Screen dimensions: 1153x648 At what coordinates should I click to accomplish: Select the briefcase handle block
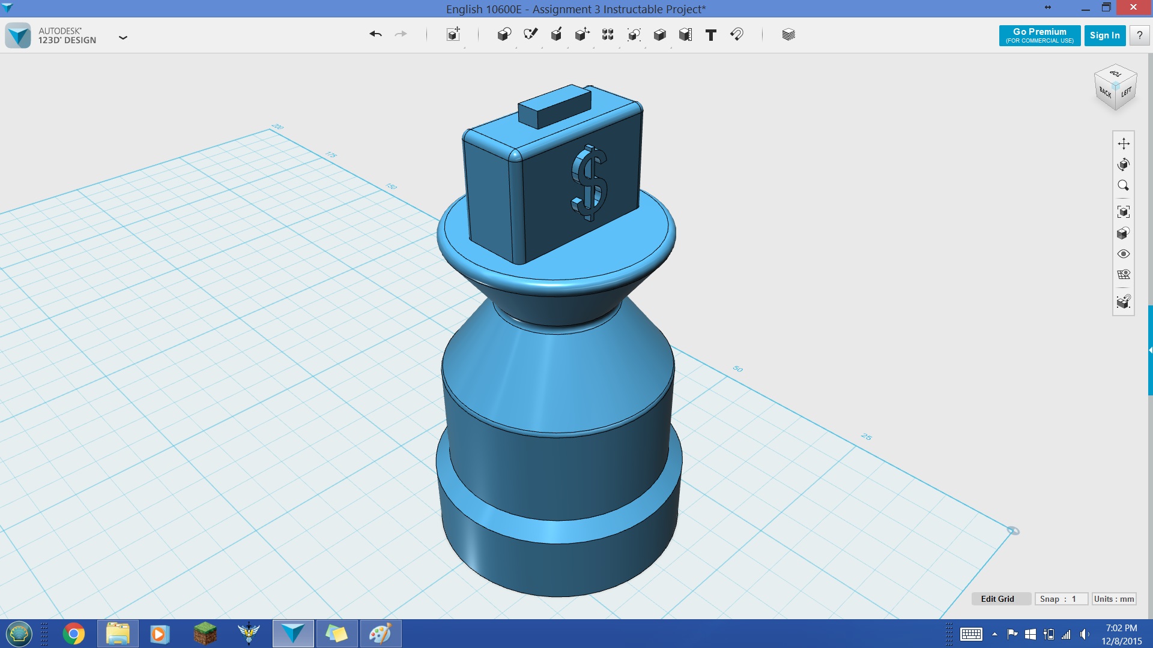click(x=554, y=106)
